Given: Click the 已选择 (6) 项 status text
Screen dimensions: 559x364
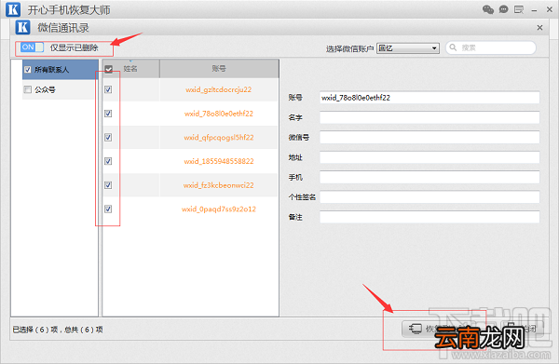Looking at the screenshot, I should pos(35,330).
